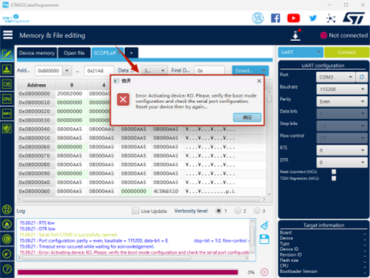Click the confirm button in error dialog
Viewport: 370px width, 278px height.
pos(247,117)
